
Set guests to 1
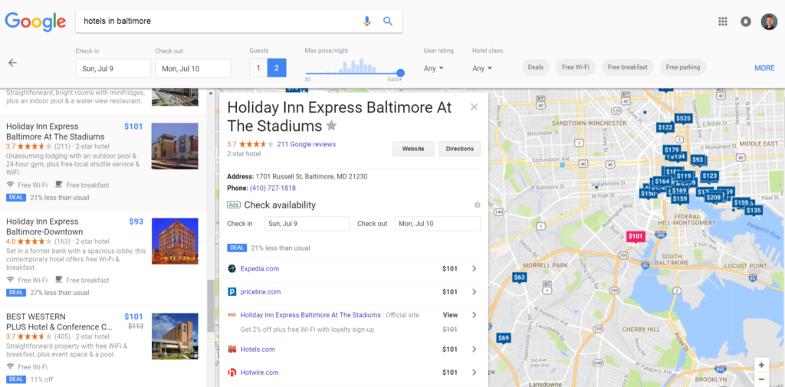point(258,68)
